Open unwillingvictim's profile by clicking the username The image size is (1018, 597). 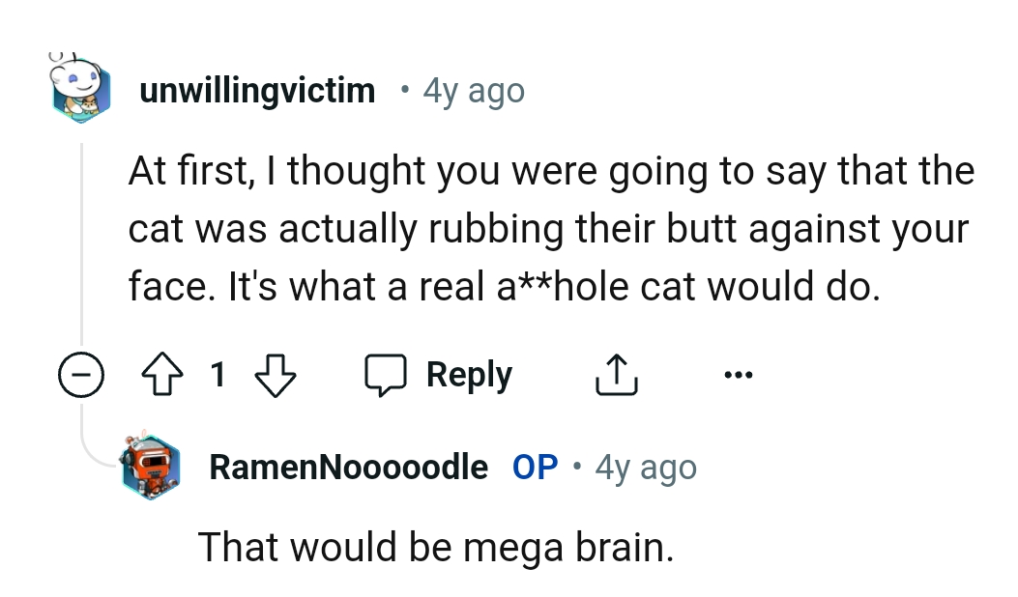point(258,90)
